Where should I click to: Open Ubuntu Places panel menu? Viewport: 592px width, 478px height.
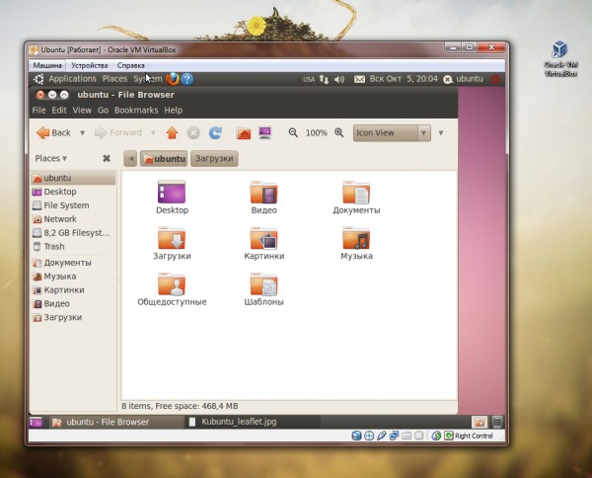114,79
